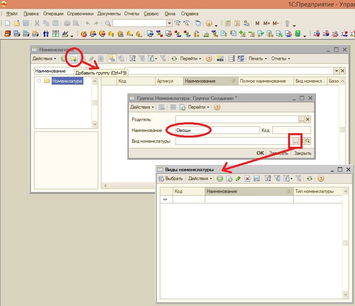Toggle the list rows view icon in Номенклатура toolbar

click(231, 59)
